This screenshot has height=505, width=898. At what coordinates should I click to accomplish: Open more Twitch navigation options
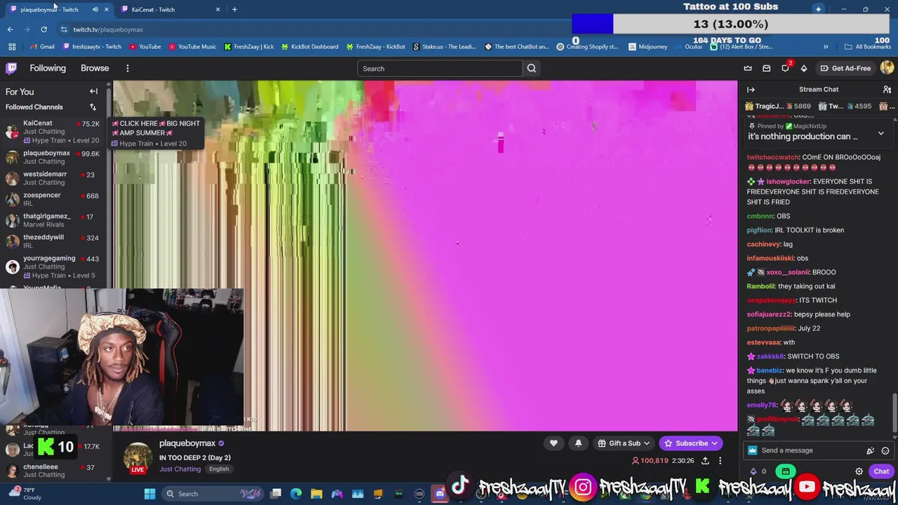(x=128, y=68)
